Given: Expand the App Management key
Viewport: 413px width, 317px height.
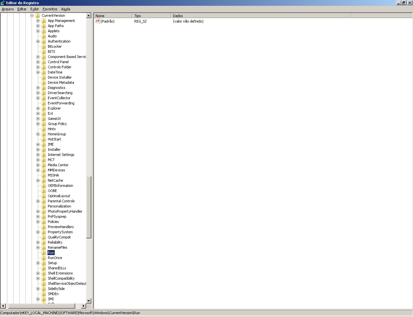Looking at the screenshot, I should pos(38,21).
